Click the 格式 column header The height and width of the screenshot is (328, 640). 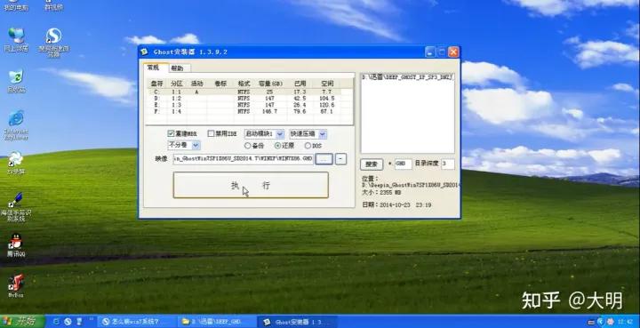point(244,84)
